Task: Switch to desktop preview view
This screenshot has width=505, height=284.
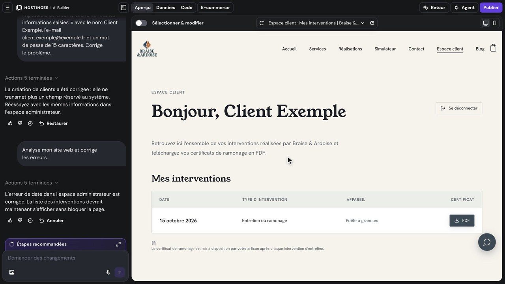Action: (486, 23)
